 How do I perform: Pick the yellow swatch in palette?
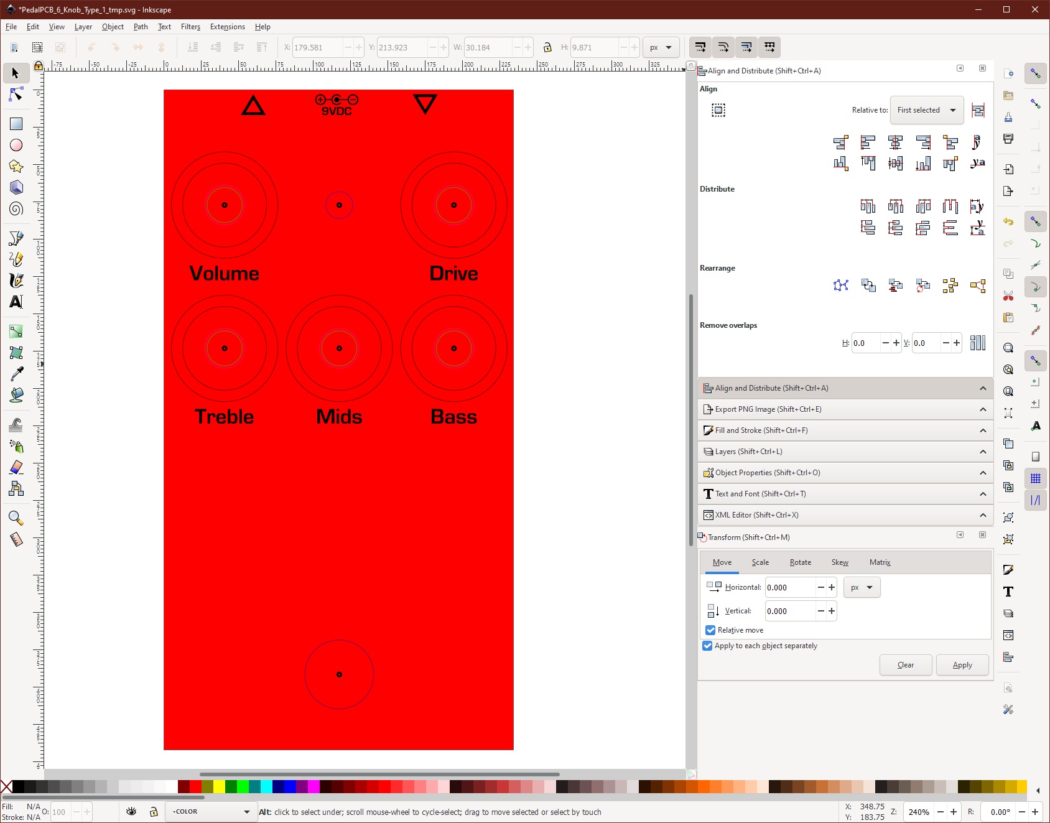[219, 787]
